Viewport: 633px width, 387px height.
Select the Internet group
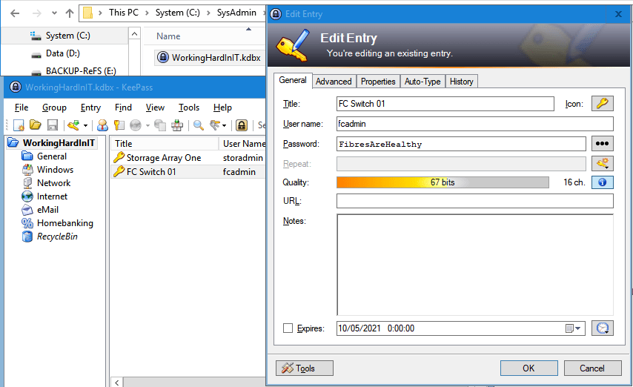(52, 196)
